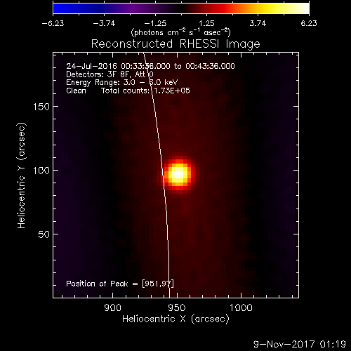Click the Energy Range annotation line

point(122,82)
